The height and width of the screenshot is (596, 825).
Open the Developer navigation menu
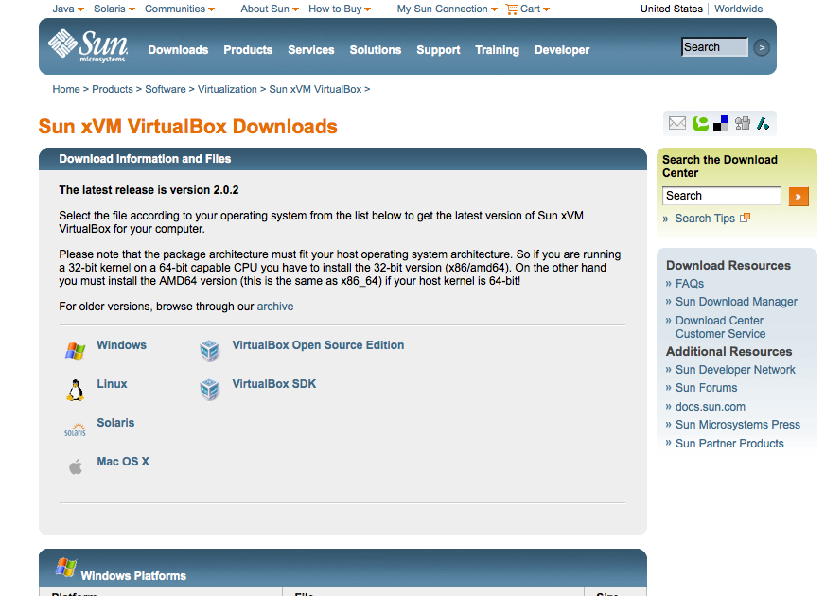pyautogui.click(x=562, y=50)
